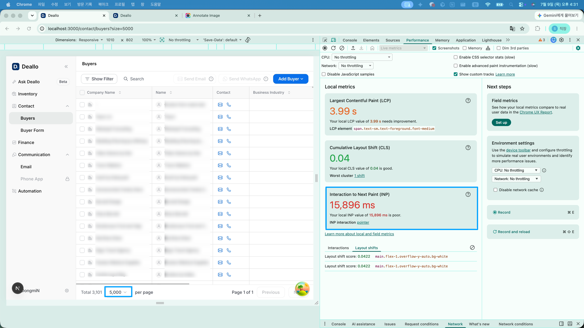Click the phone icon in first buyer row

point(229,105)
